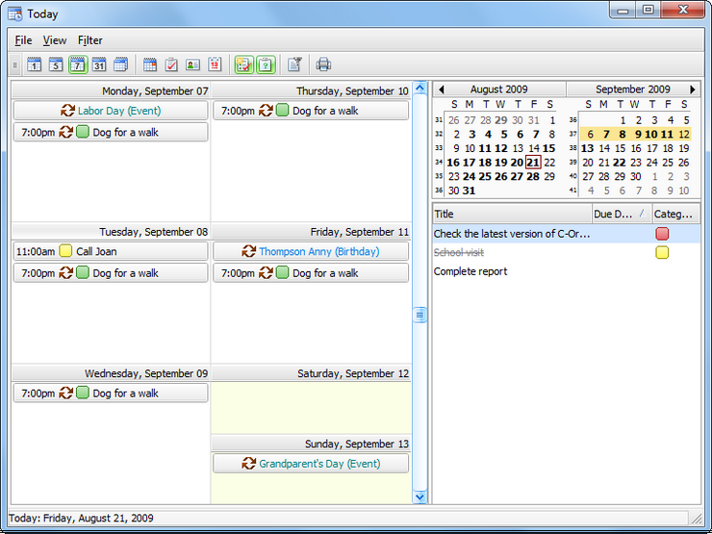Advance to next month in calendar navigator
Screen dimensions: 712x534
[692, 89]
